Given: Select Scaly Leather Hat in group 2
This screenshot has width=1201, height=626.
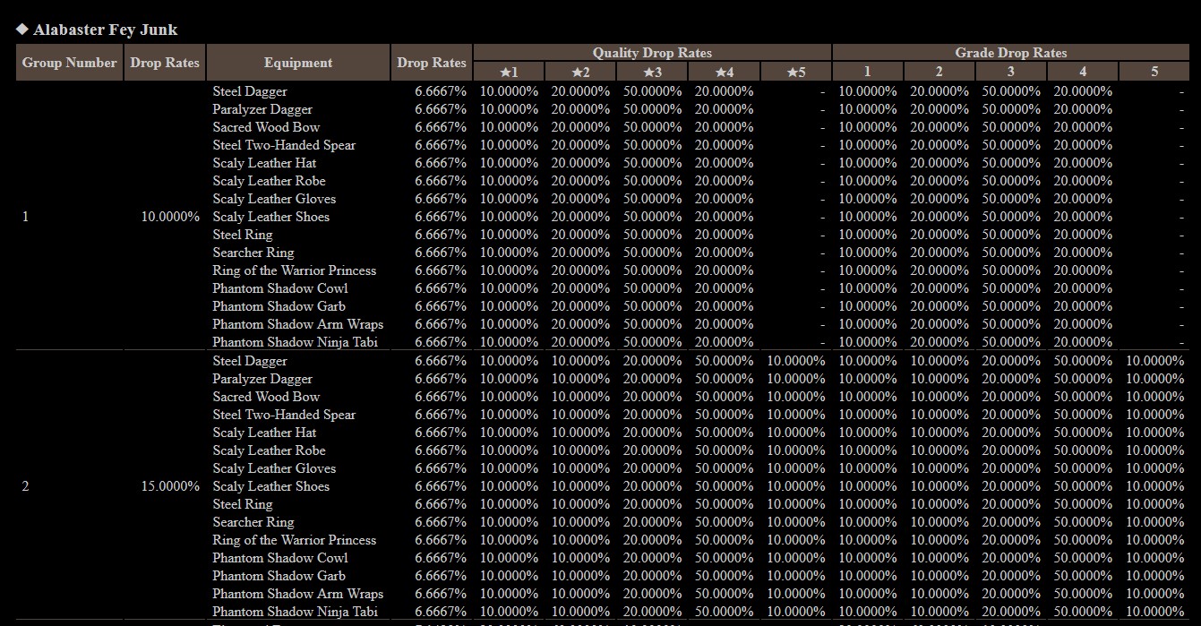Looking at the screenshot, I should click(x=264, y=433).
